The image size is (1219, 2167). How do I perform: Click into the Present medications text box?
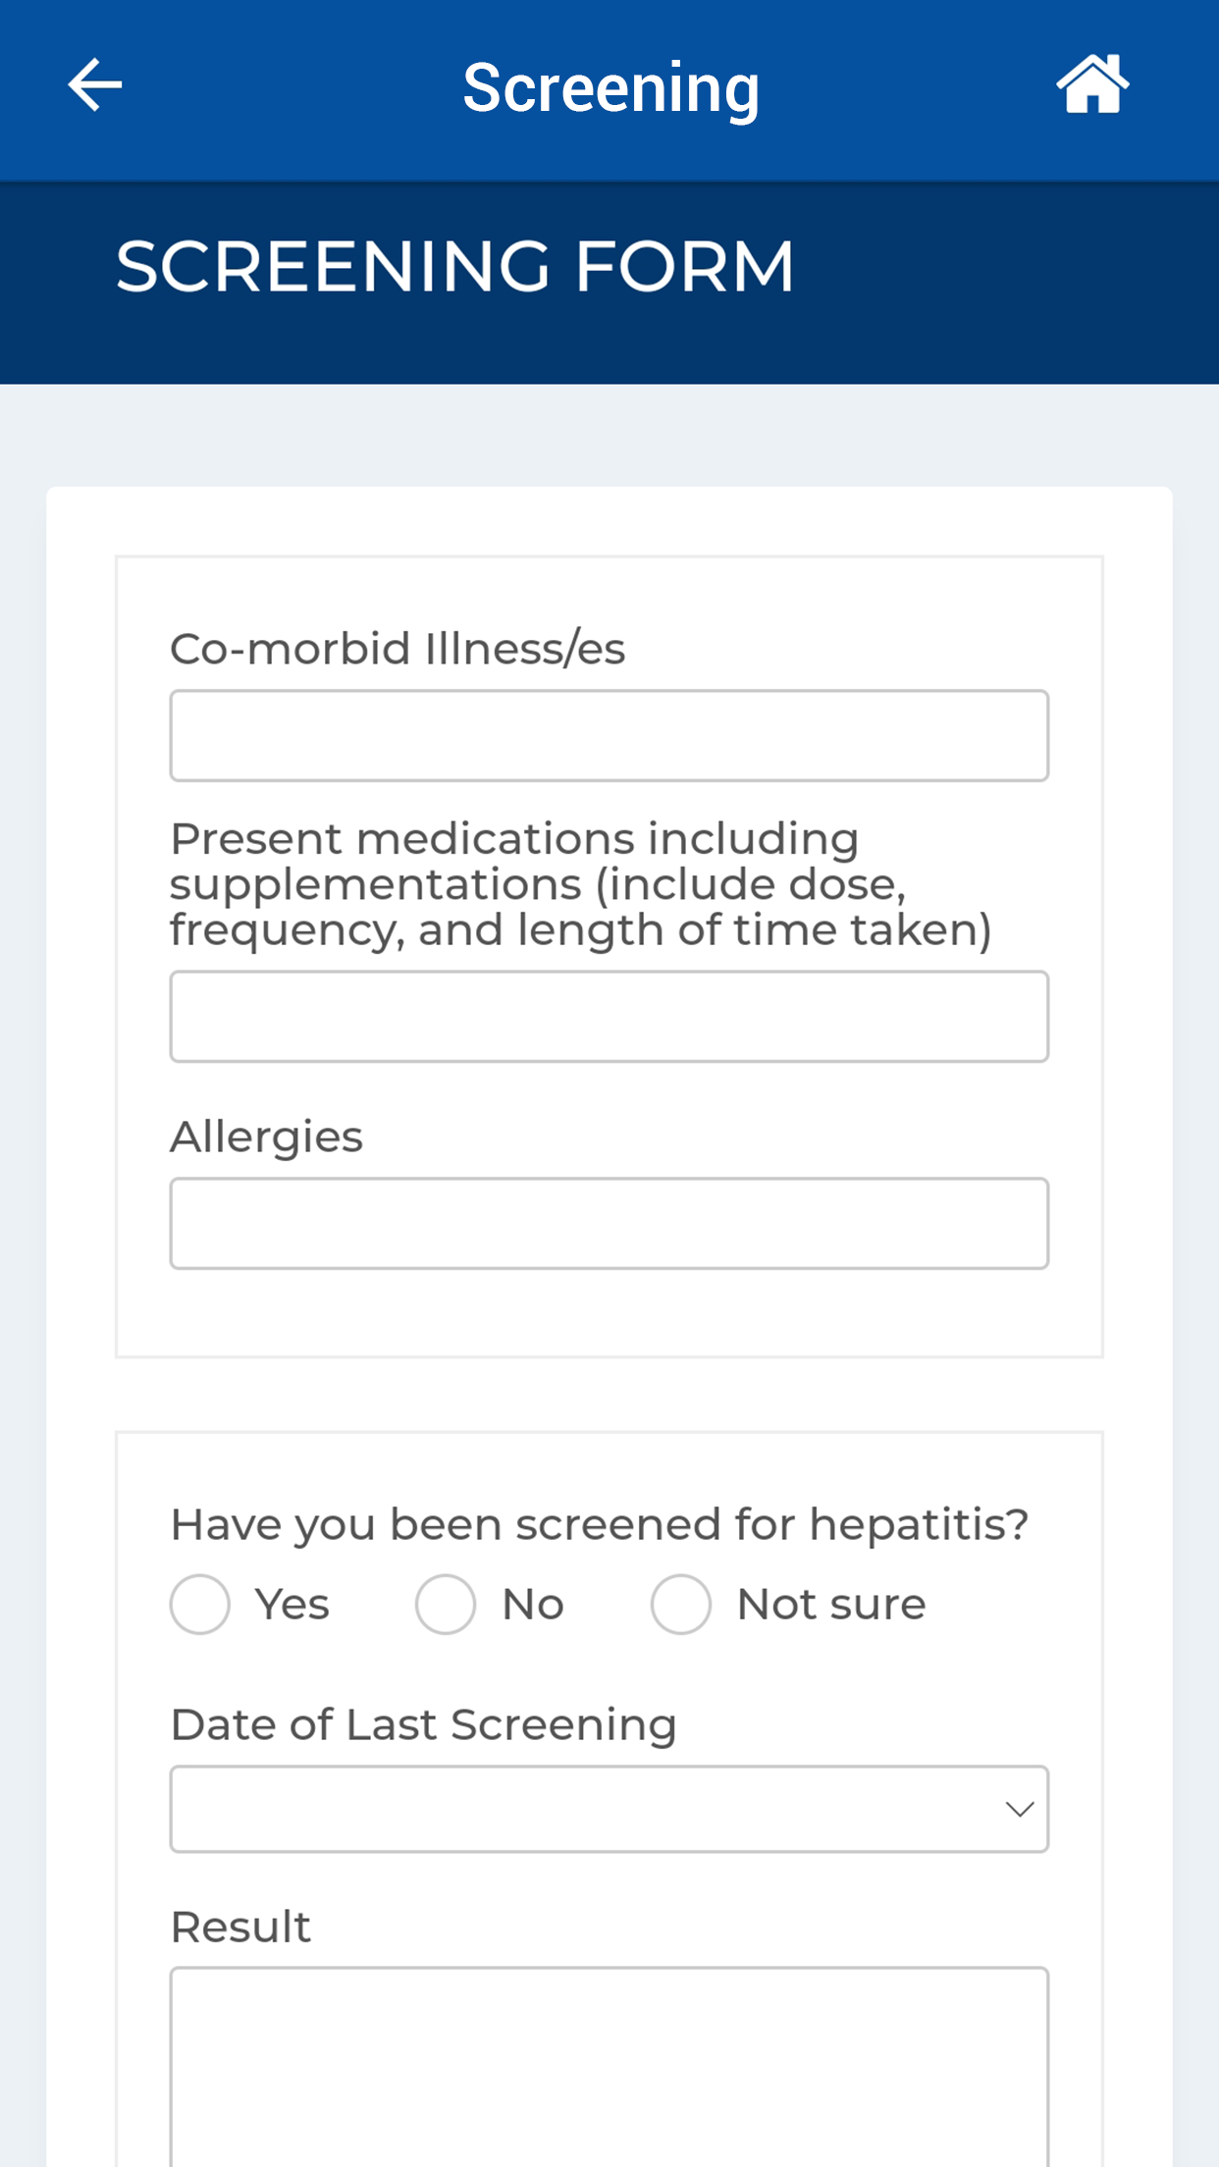click(x=609, y=1017)
